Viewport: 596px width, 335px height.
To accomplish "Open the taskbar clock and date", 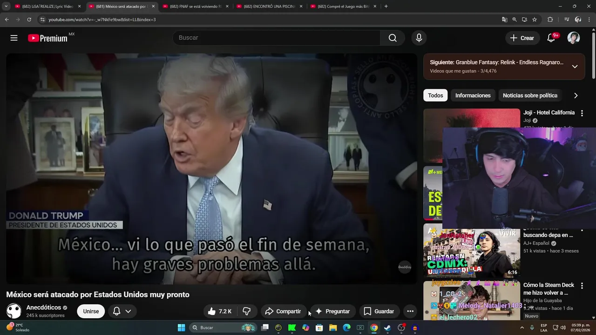I will tap(578, 328).
